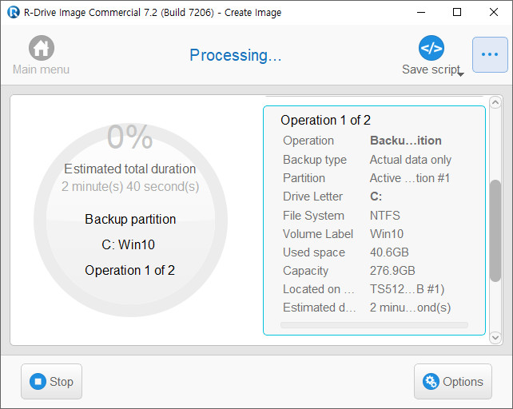Click the 'Backup partition' text in the circle
Image resolution: width=513 pixels, height=409 pixels.
tap(130, 219)
